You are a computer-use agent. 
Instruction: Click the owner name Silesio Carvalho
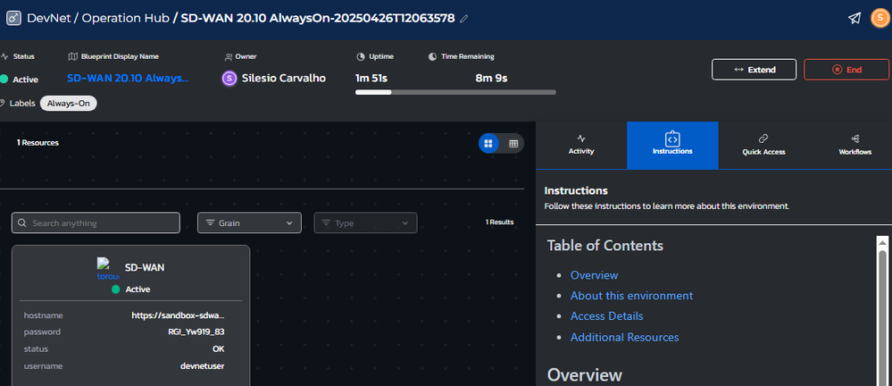(x=284, y=78)
